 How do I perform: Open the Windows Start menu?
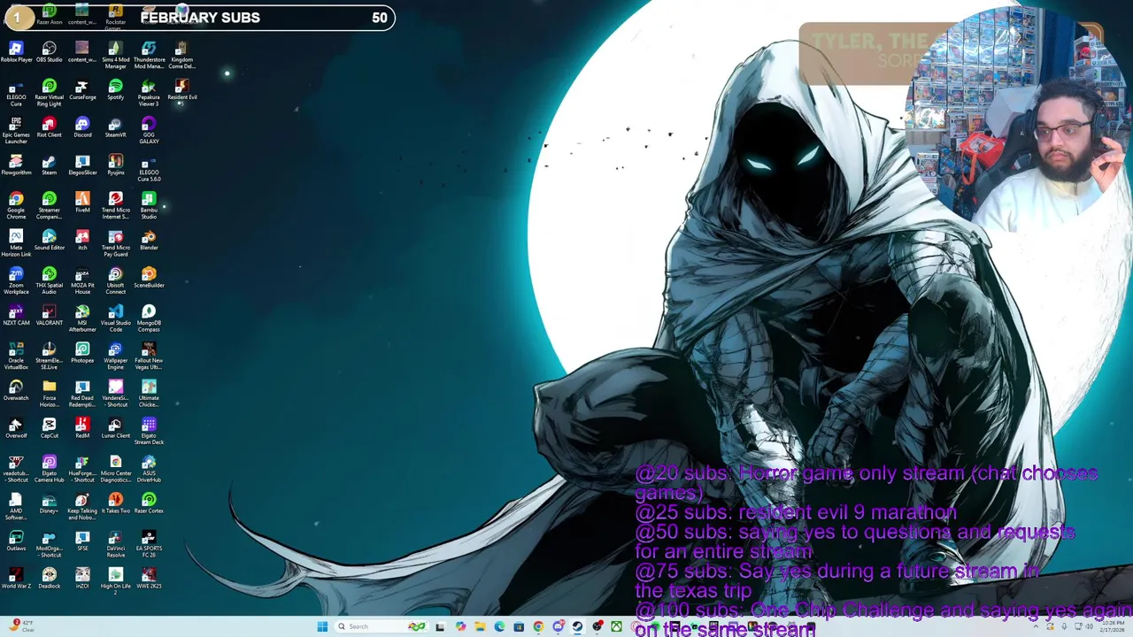[x=322, y=626]
